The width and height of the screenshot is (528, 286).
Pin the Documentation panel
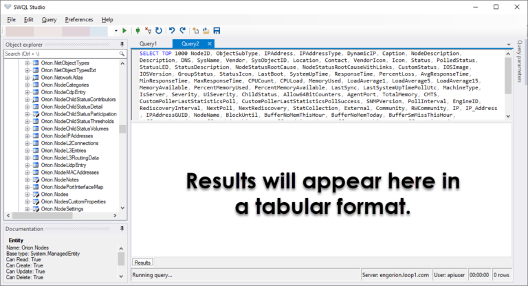pos(122,229)
